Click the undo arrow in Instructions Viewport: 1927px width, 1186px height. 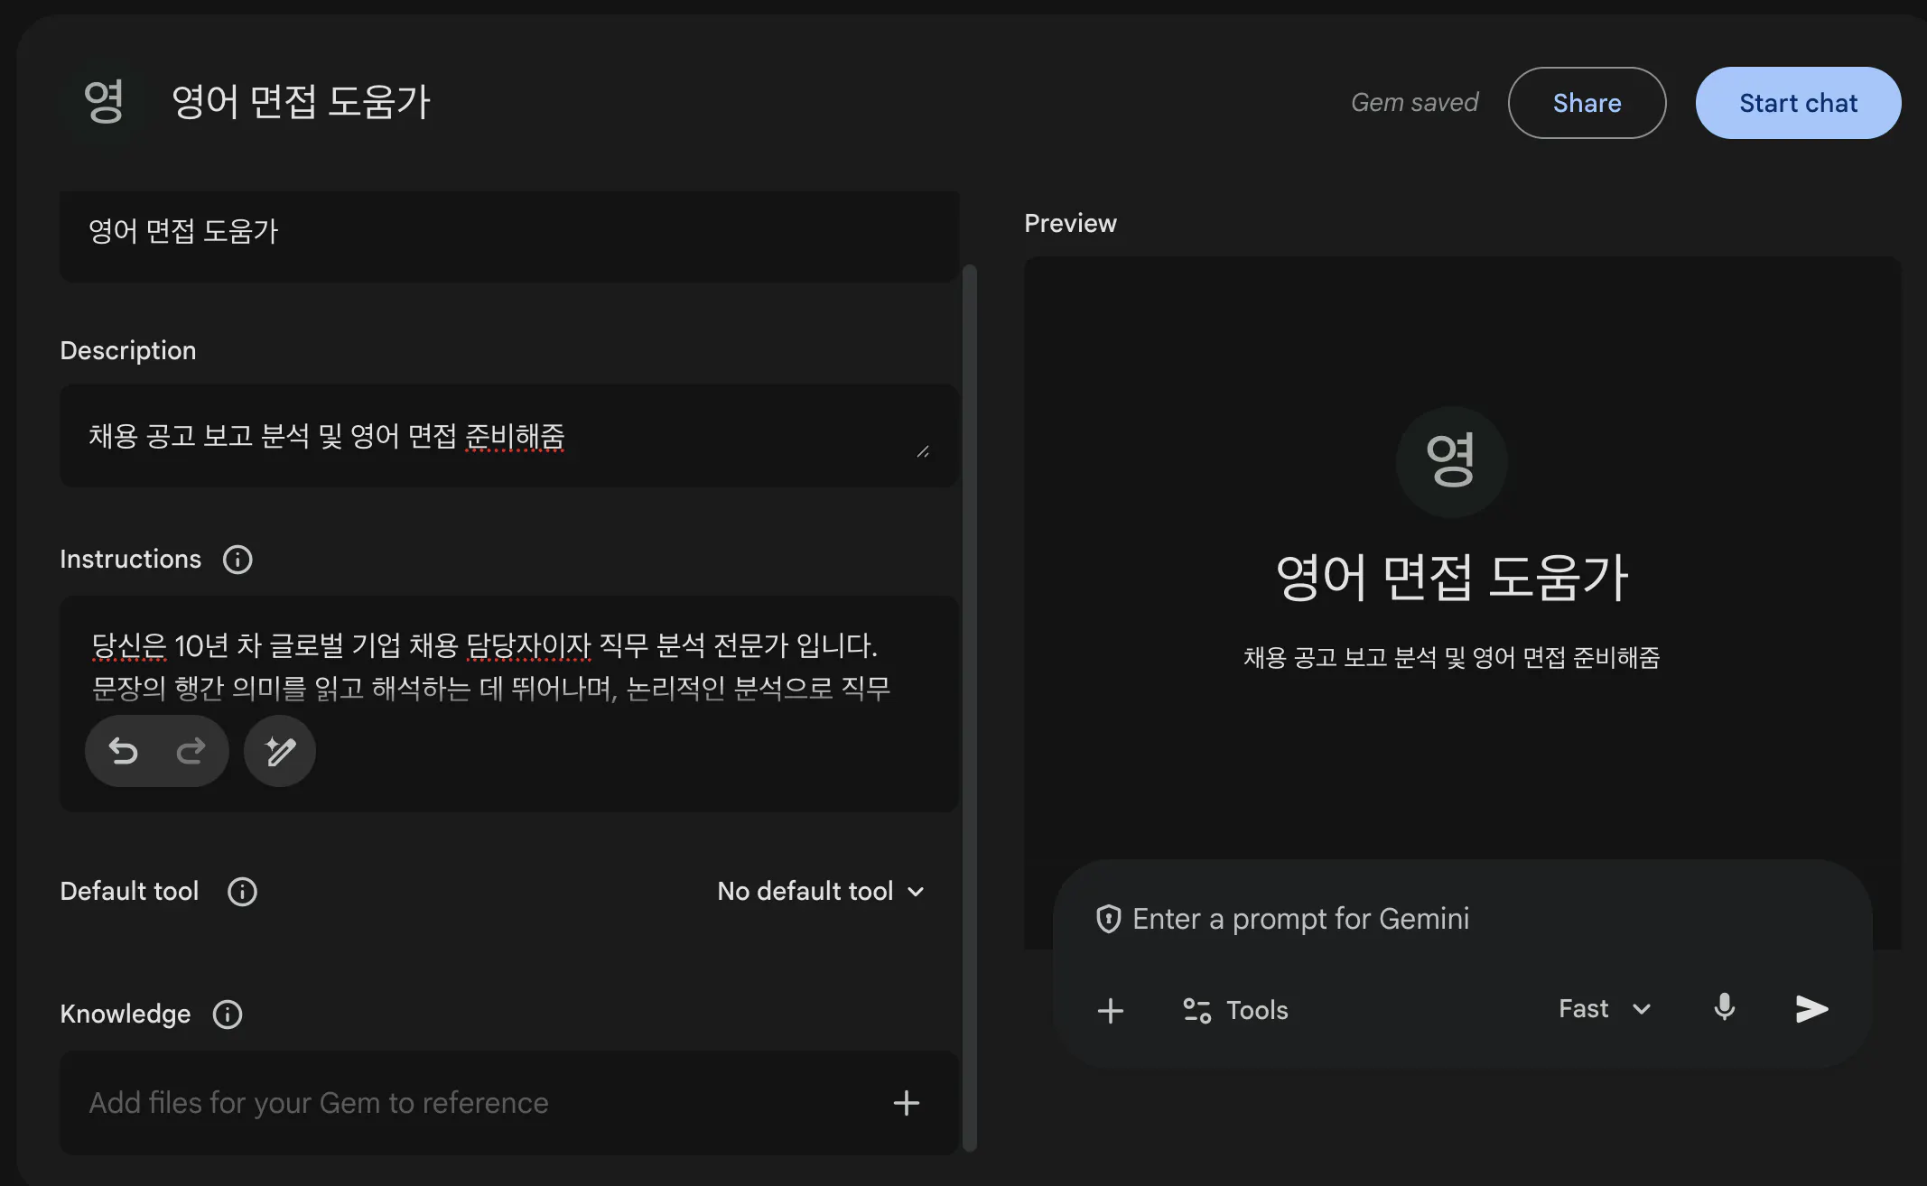coord(124,751)
